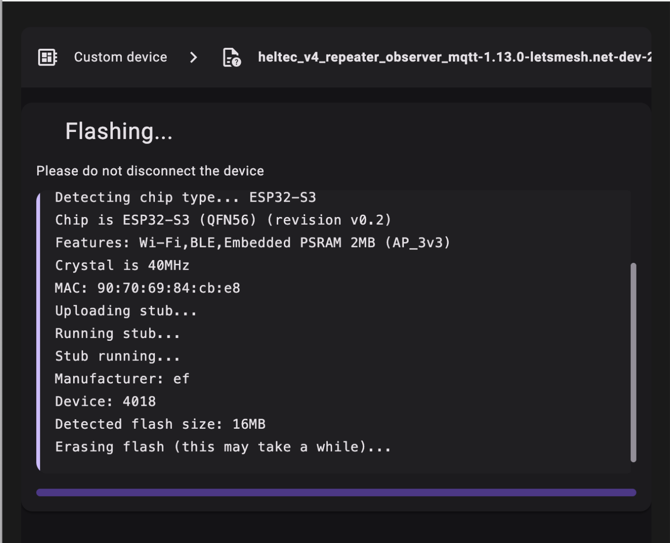Click the 'Crystal is 40MHz' log line
The height and width of the screenshot is (543, 670).
(122, 265)
